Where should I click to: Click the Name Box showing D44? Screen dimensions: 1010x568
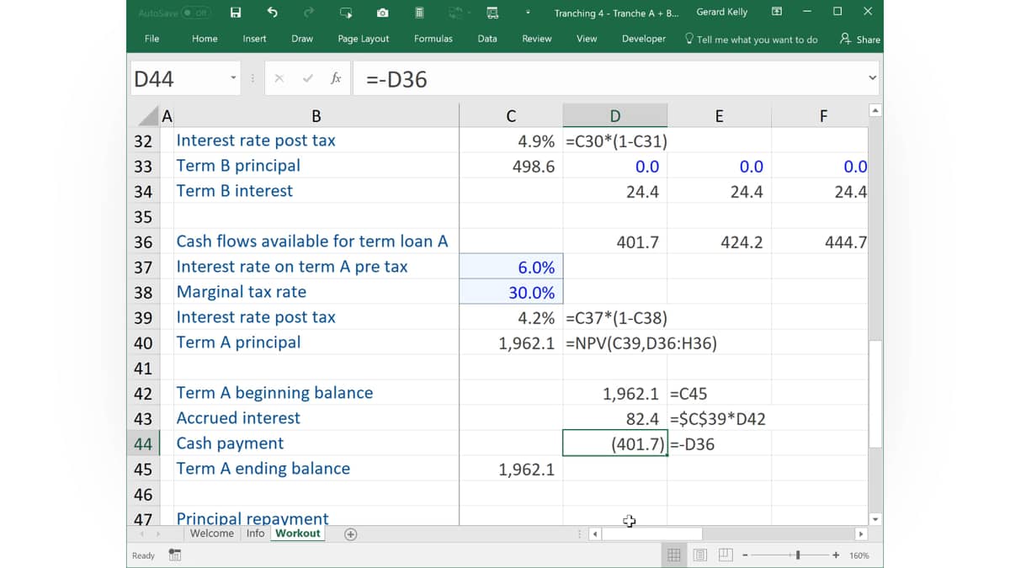[178, 79]
